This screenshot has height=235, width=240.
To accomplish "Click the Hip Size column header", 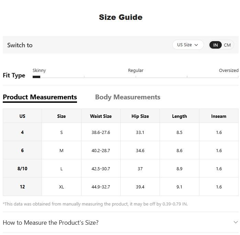I will (x=140, y=116).
